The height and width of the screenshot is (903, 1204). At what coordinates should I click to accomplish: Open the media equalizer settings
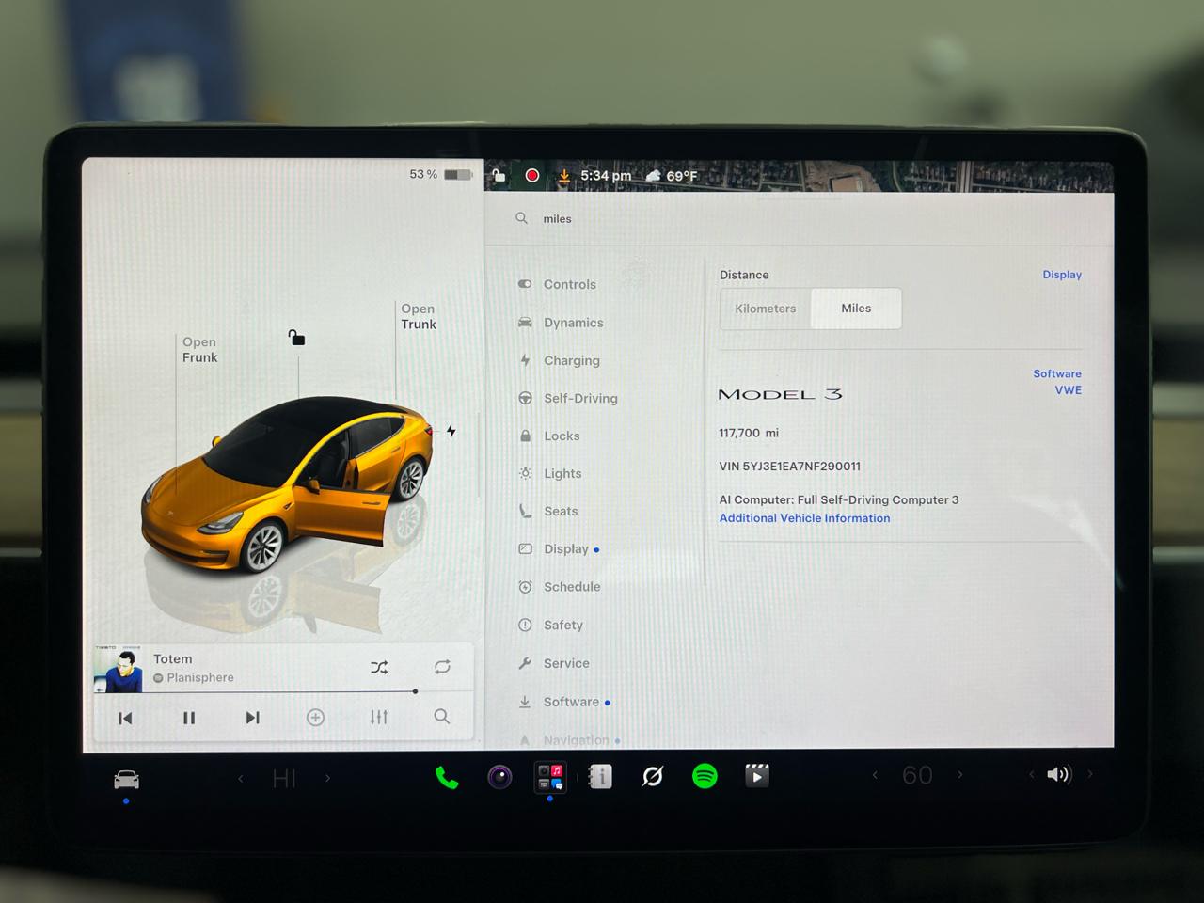pyautogui.click(x=379, y=717)
